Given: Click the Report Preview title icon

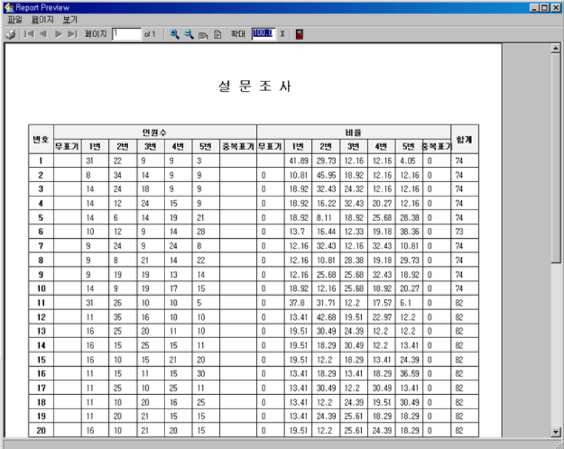Looking at the screenshot, I should click(10, 8).
